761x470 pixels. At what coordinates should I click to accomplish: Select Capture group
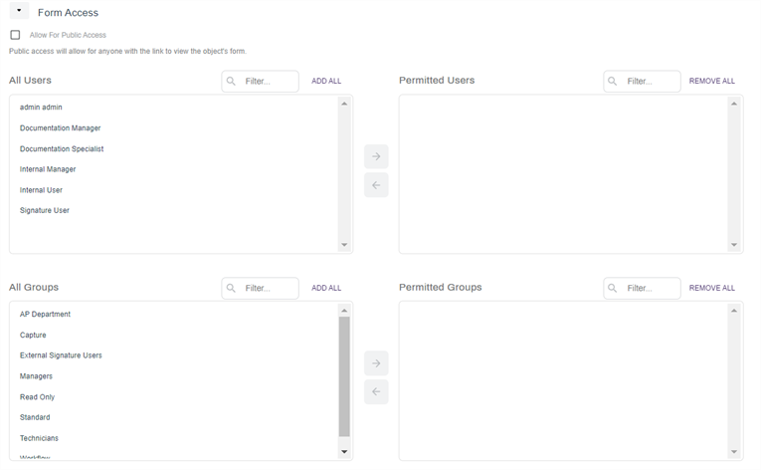click(33, 336)
